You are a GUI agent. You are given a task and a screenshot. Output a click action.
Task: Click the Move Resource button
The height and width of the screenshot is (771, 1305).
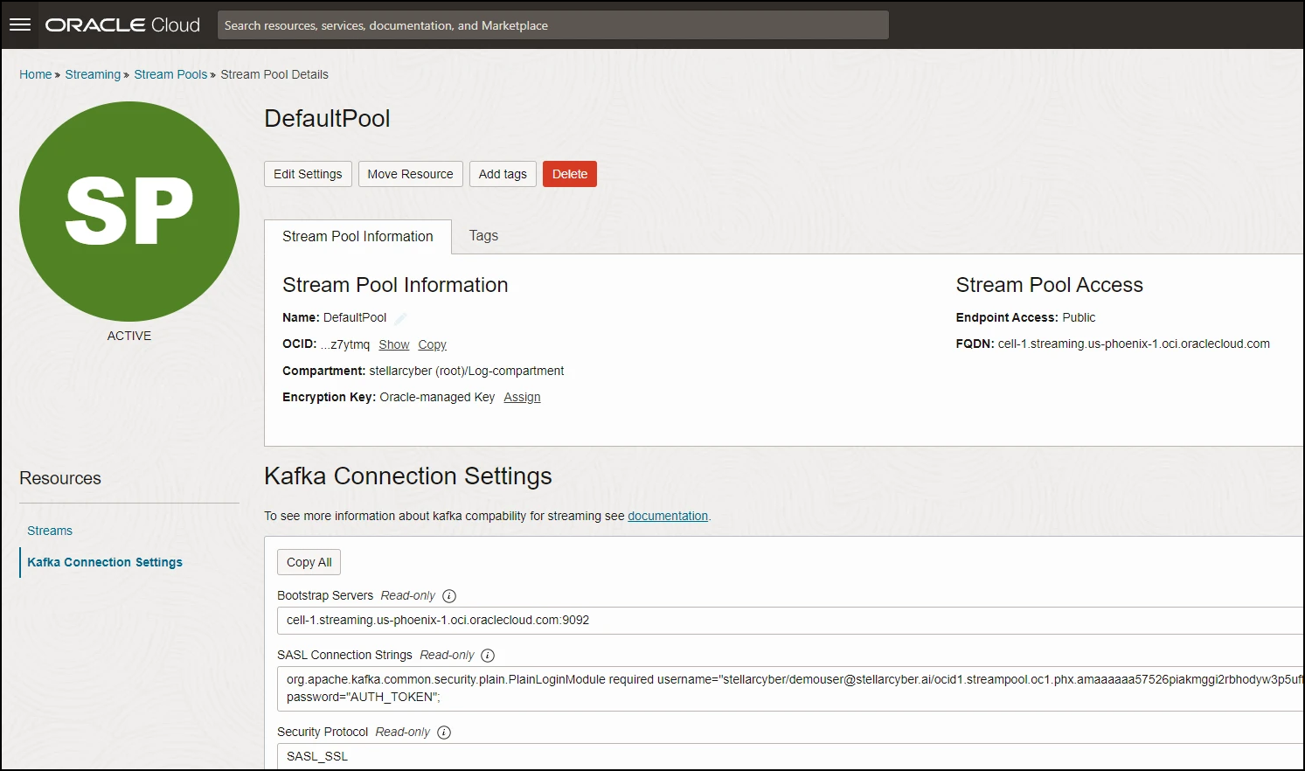coord(410,174)
